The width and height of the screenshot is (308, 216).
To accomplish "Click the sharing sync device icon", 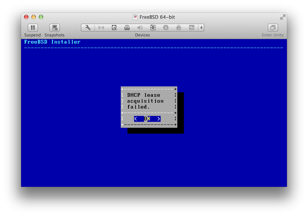I will pyautogui.click(x=192, y=28).
